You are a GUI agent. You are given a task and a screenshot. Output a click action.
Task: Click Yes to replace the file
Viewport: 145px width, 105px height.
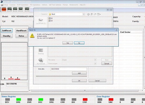click(68, 43)
